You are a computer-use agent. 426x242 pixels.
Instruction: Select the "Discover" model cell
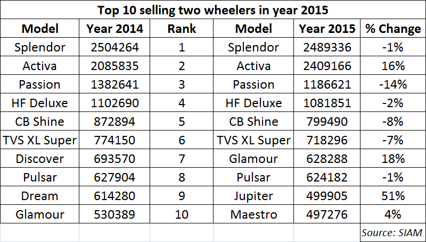coord(40,159)
